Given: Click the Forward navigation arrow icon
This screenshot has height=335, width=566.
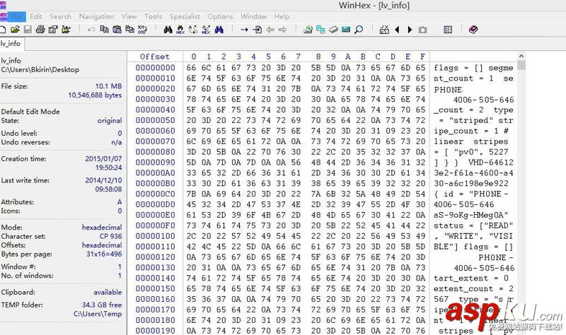Looking at the screenshot, I should pos(282,30).
